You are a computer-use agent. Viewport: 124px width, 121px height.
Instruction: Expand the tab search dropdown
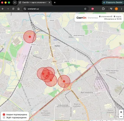coord(15,2)
